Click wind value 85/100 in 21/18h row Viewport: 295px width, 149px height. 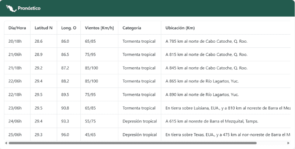(x=91, y=68)
